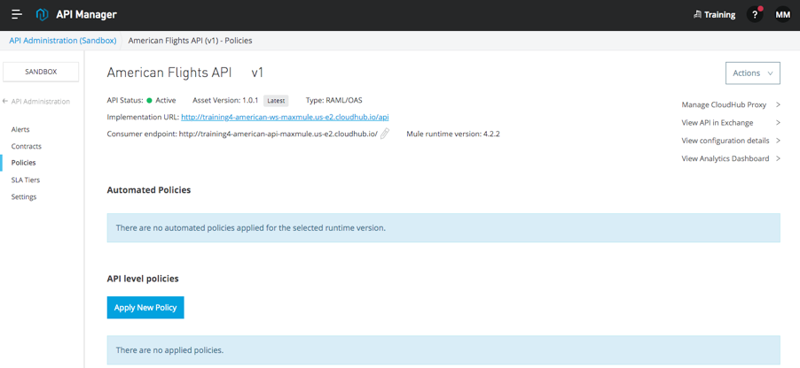This screenshot has height=368, width=800.
Task: Click the American Flights API heading
Action: tap(169, 73)
